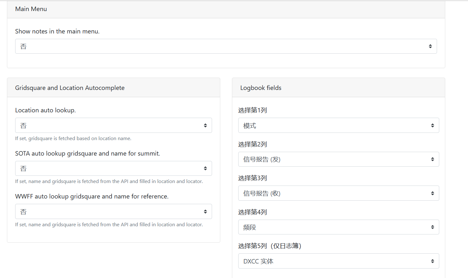This screenshot has width=468, height=278.
Task: Expand the SOTA auto lookup dropdown
Action: point(113,169)
